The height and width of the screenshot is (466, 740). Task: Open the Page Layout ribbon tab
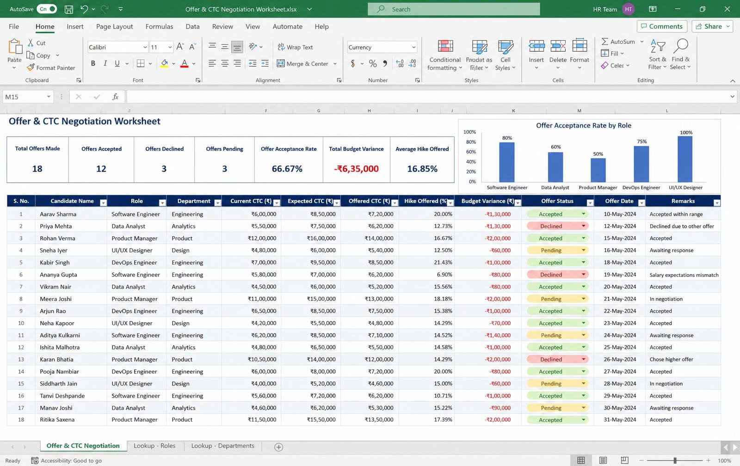(x=114, y=26)
